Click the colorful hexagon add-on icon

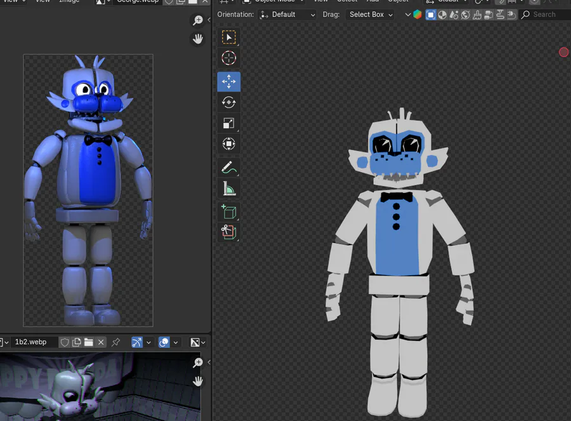[x=417, y=15]
